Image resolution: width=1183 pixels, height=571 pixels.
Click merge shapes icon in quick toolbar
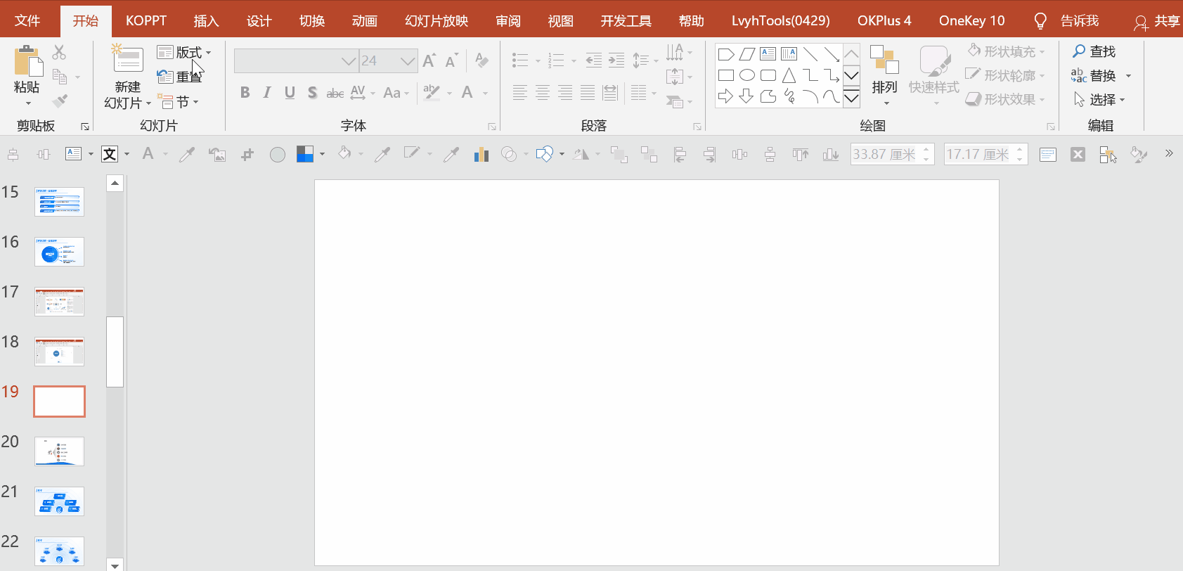tap(509, 154)
